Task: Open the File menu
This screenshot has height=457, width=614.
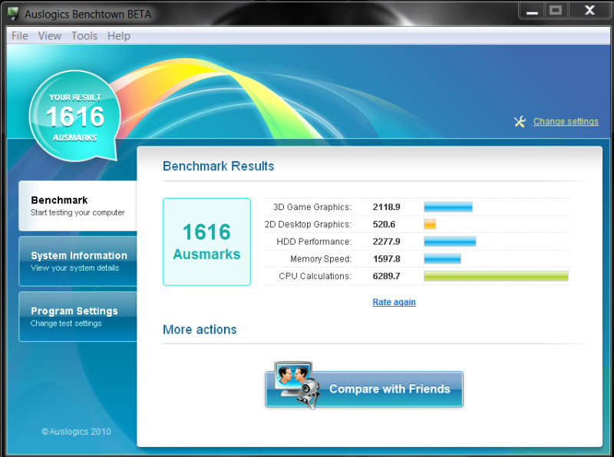Action: tap(20, 36)
